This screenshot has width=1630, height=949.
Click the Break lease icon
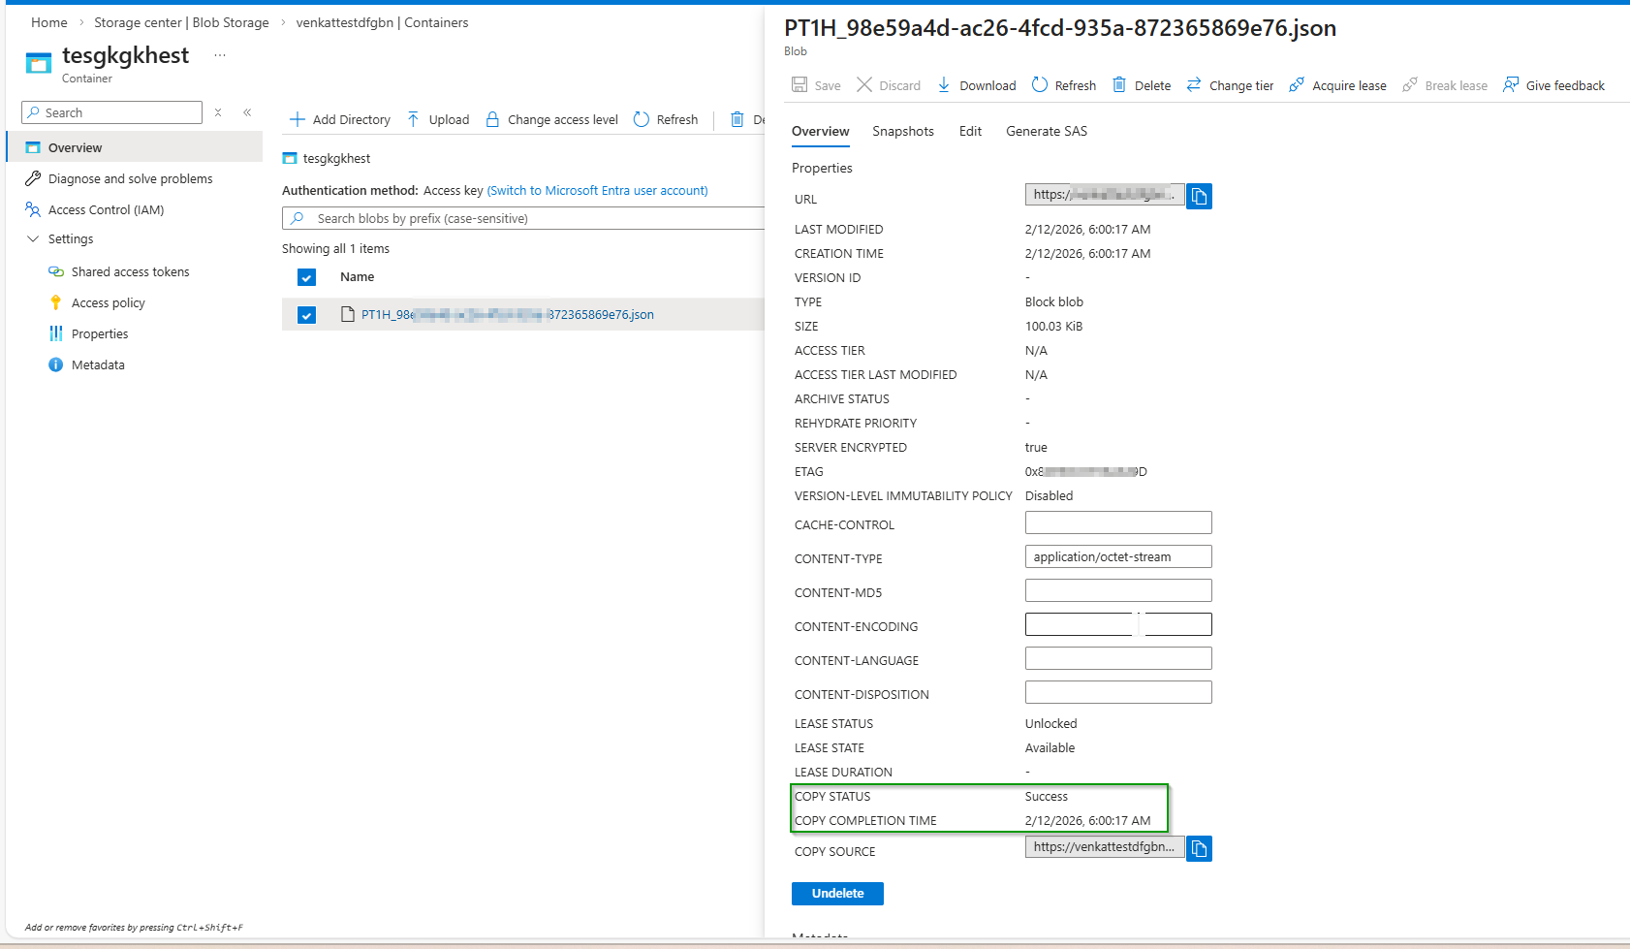[x=1410, y=85]
